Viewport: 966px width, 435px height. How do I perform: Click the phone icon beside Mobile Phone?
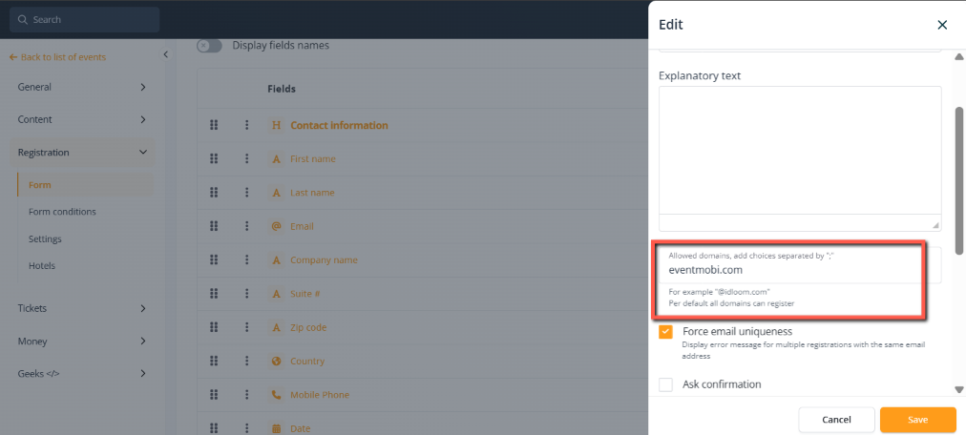pos(276,395)
